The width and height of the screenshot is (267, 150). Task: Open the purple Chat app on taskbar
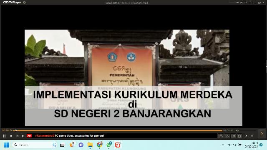point(81,145)
